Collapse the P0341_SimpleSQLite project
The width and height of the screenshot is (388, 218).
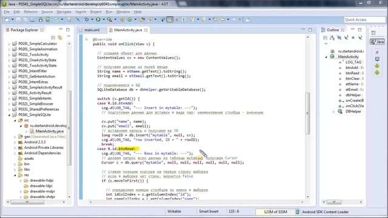10,115
